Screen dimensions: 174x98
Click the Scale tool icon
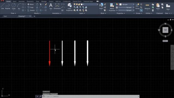(x=37, y=10)
